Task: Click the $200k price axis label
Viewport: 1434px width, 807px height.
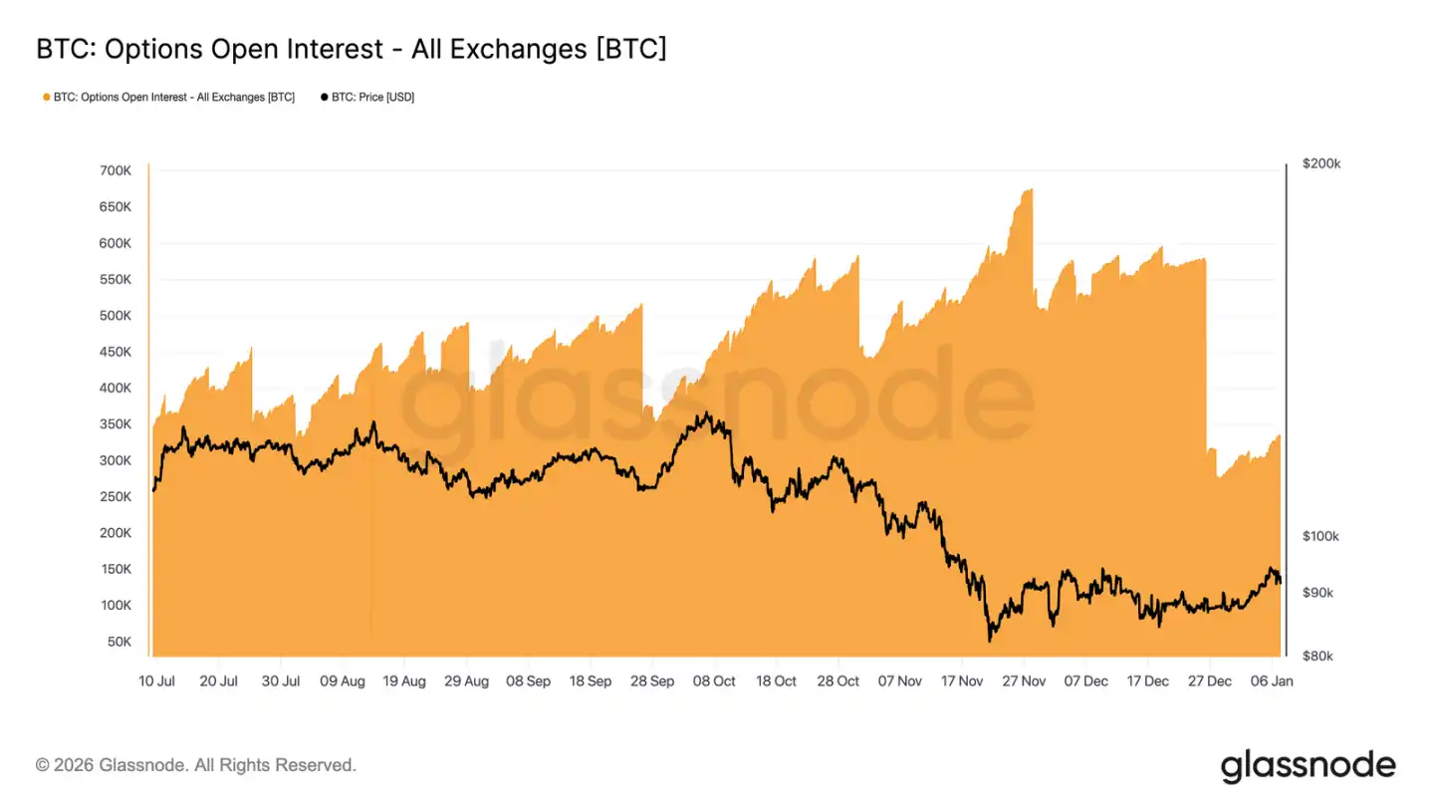Action: coord(1321,164)
